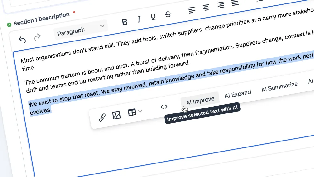Expand the chevron beside table icon
The width and height of the screenshot is (314, 177).
pyautogui.click(x=140, y=111)
